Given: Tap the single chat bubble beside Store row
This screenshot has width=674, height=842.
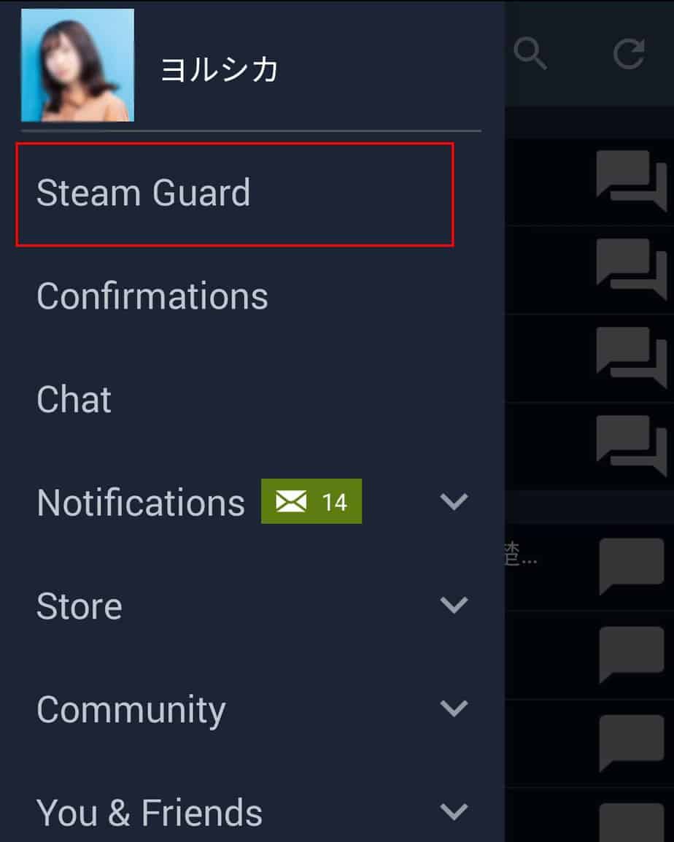Looking at the screenshot, I should [632, 654].
